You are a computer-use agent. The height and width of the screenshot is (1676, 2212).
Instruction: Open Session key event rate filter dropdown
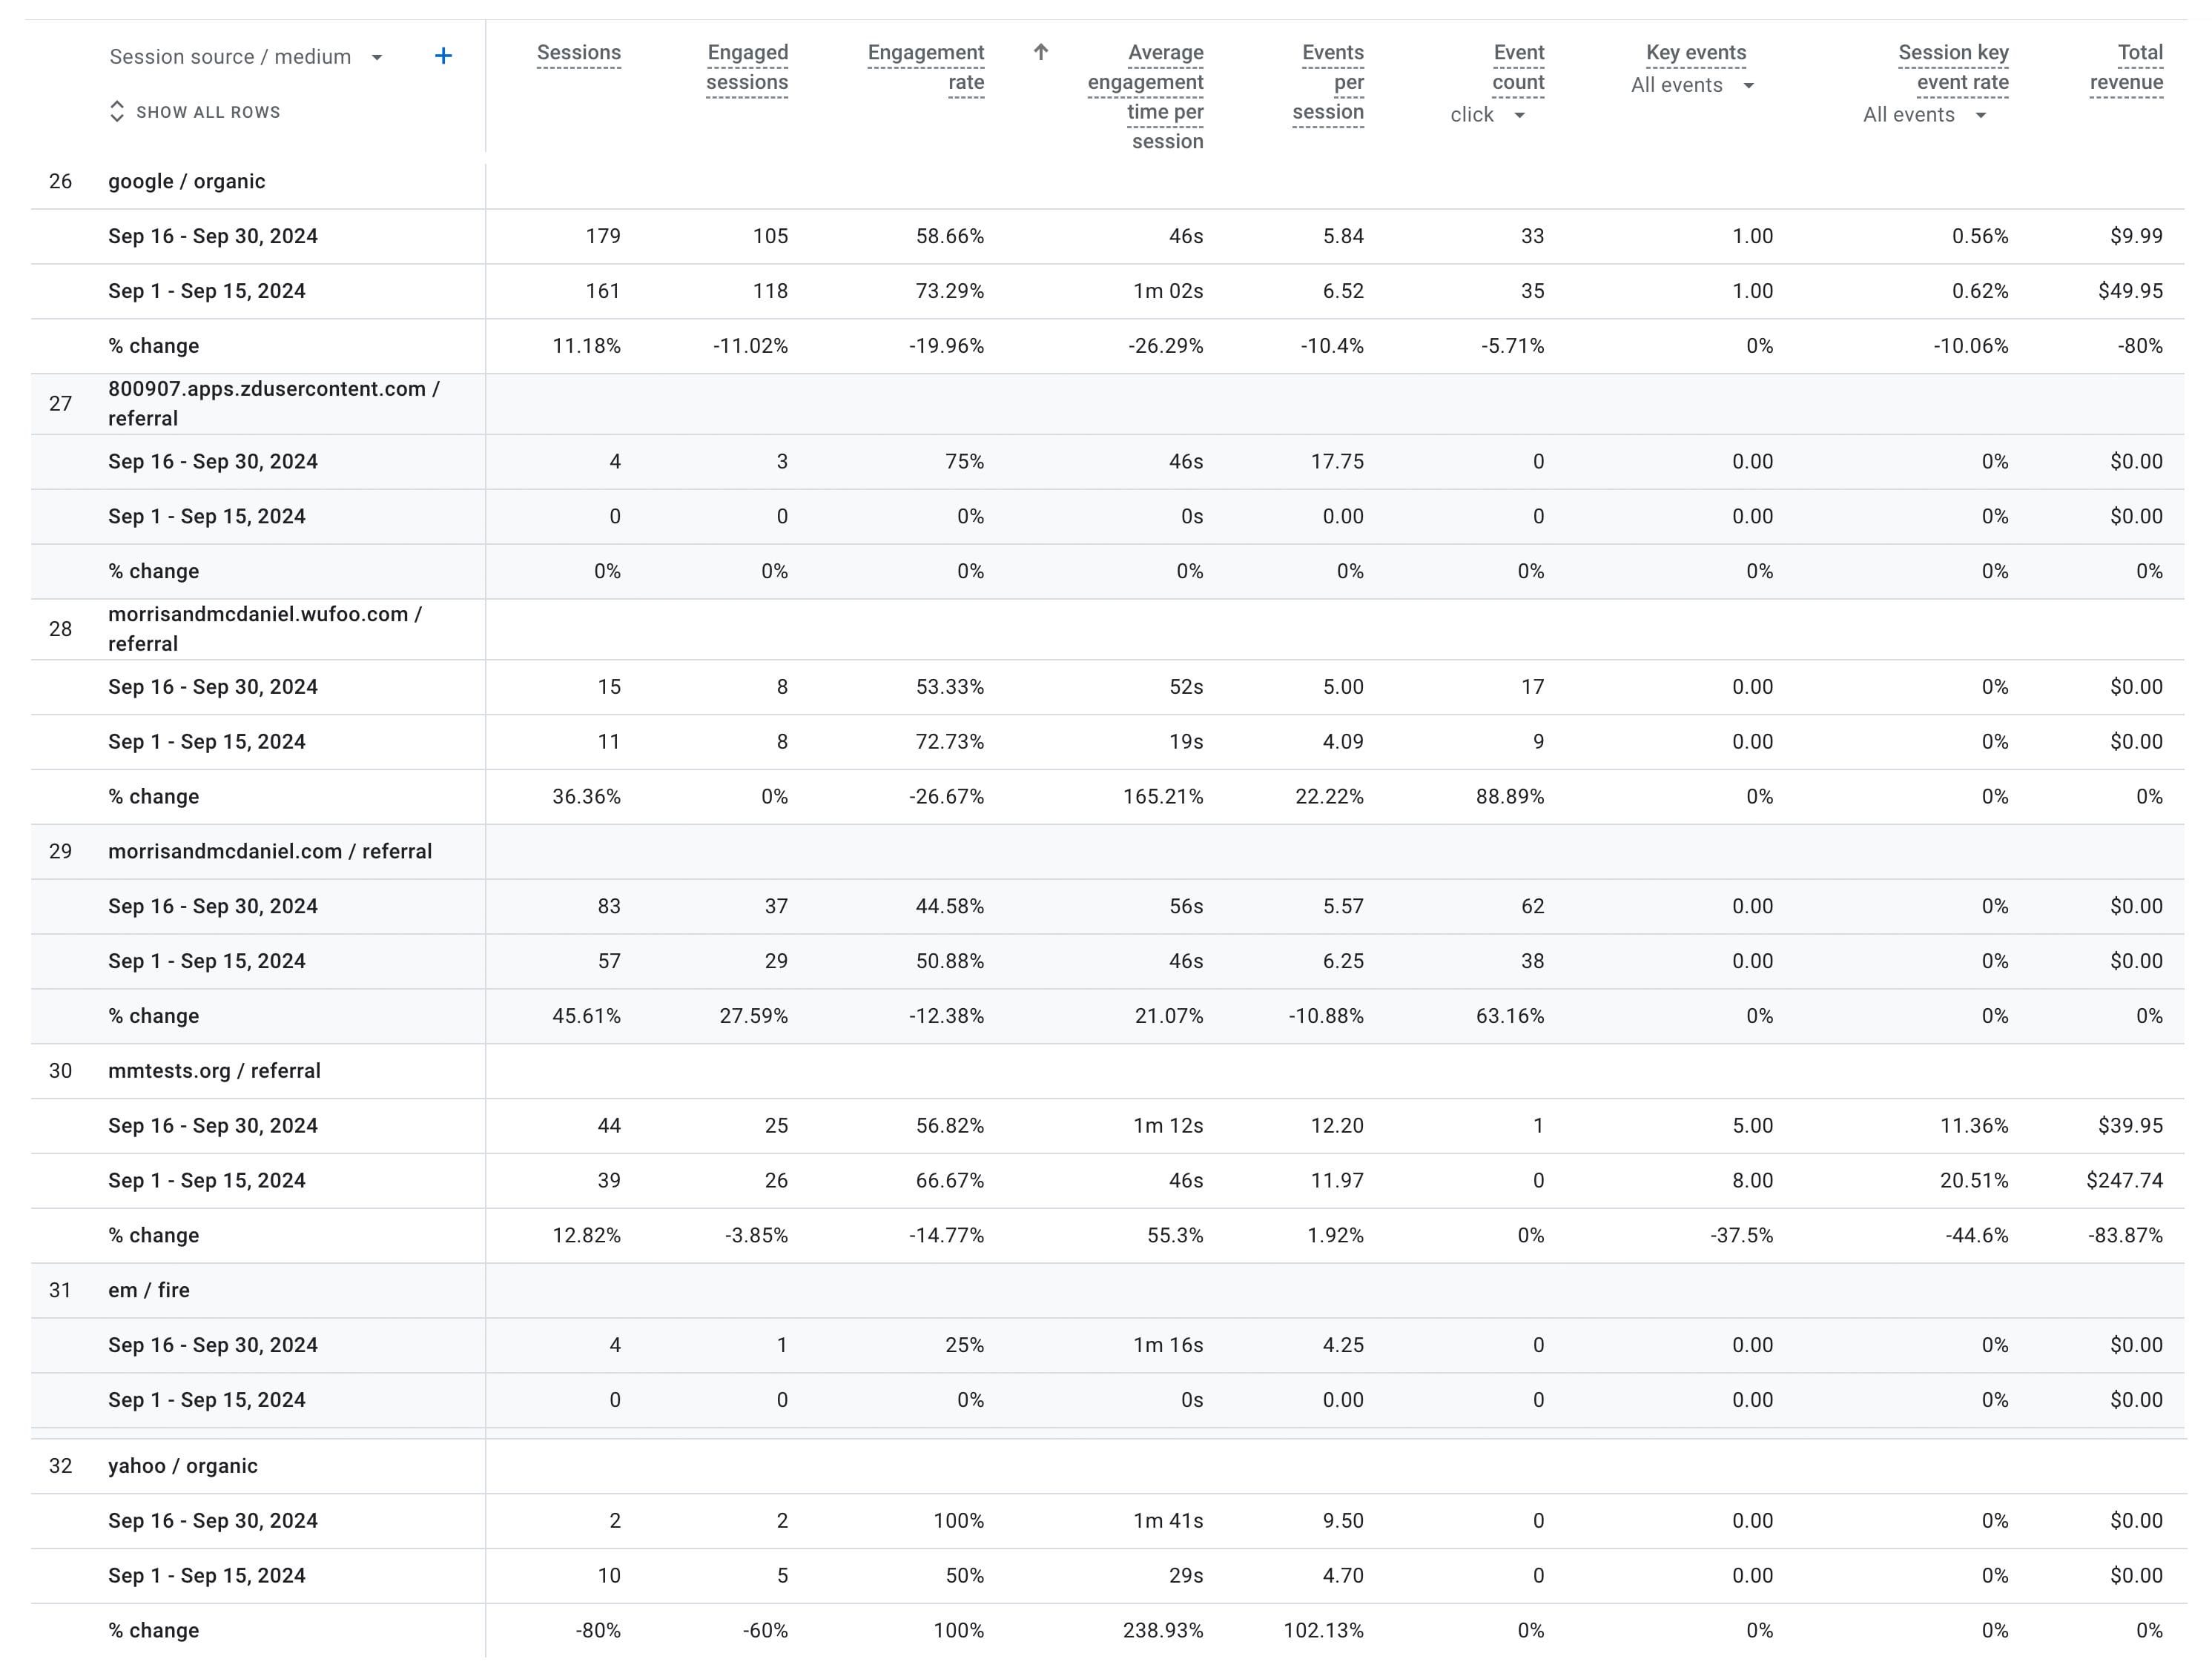(1980, 115)
